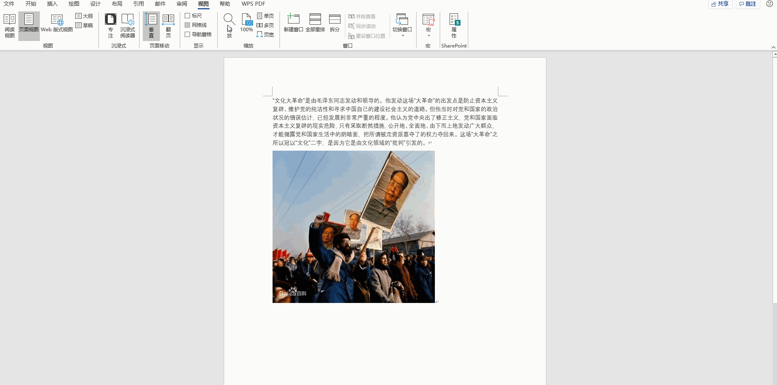The width and height of the screenshot is (777, 385).
Task: Select the document photo of the march
Action: 354,226
